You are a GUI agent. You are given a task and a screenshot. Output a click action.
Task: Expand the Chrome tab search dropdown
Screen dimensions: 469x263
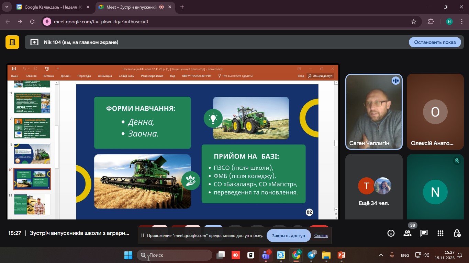(7, 7)
